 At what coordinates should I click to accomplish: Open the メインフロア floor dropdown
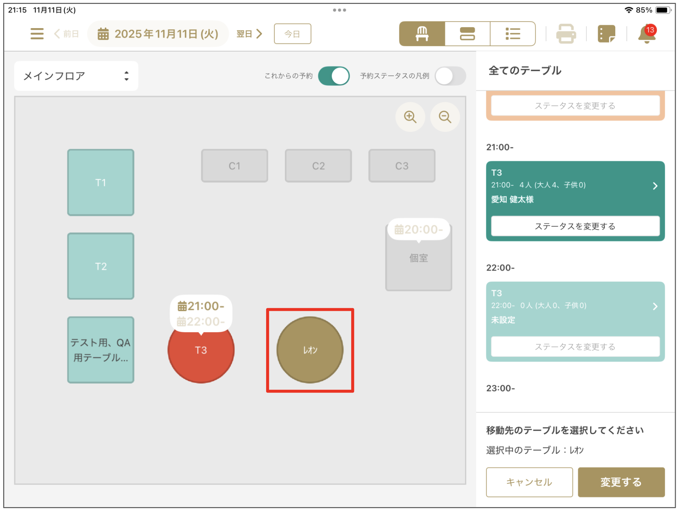tap(76, 76)
